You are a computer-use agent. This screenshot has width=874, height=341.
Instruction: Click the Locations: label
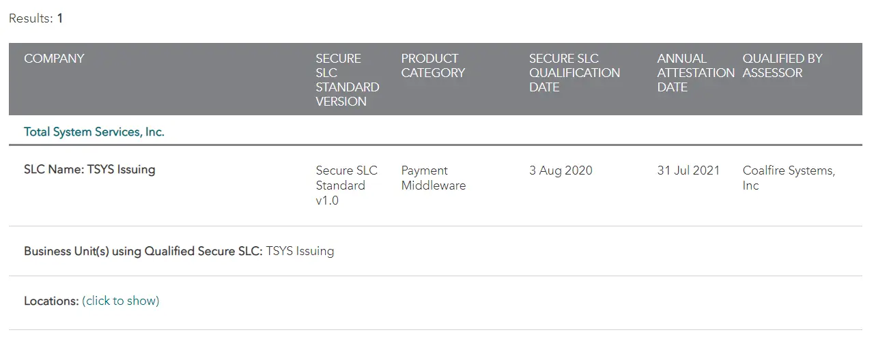(51, 301)
